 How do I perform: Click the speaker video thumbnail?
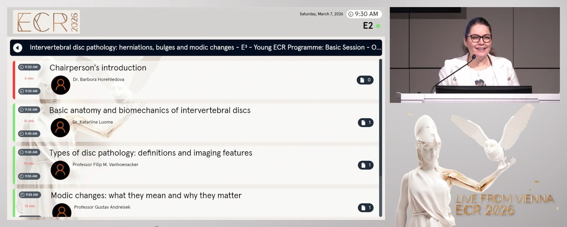point(475,55)
